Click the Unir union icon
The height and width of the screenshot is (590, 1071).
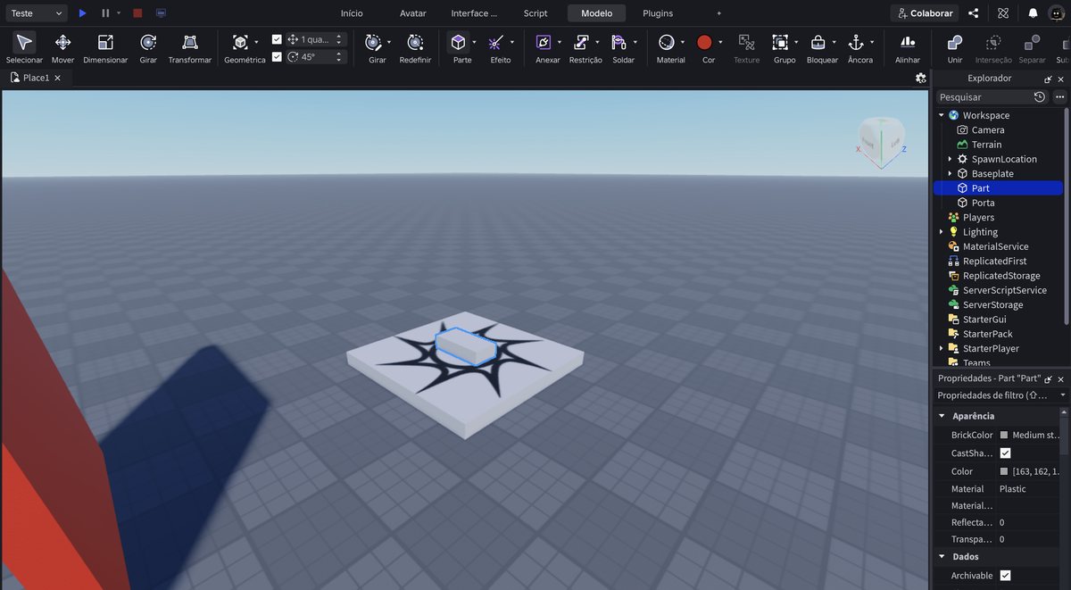[955, 42]
